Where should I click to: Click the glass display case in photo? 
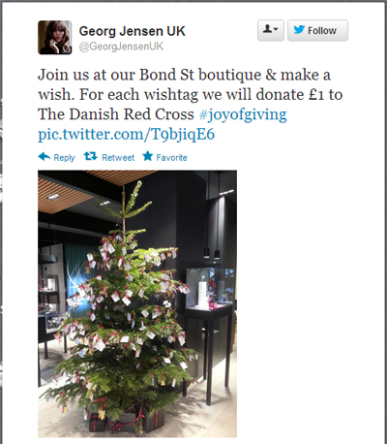209,288
